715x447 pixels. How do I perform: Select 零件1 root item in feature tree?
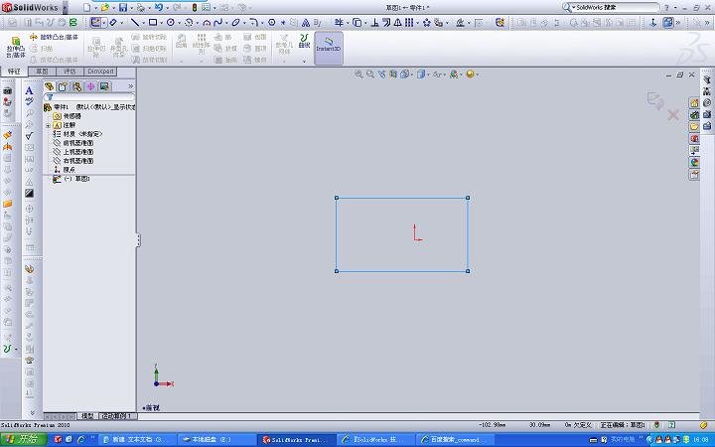click(89, 107)
